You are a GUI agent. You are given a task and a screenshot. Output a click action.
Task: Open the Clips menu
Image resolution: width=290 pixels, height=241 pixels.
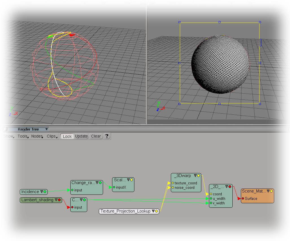click(x=51, y=136)
